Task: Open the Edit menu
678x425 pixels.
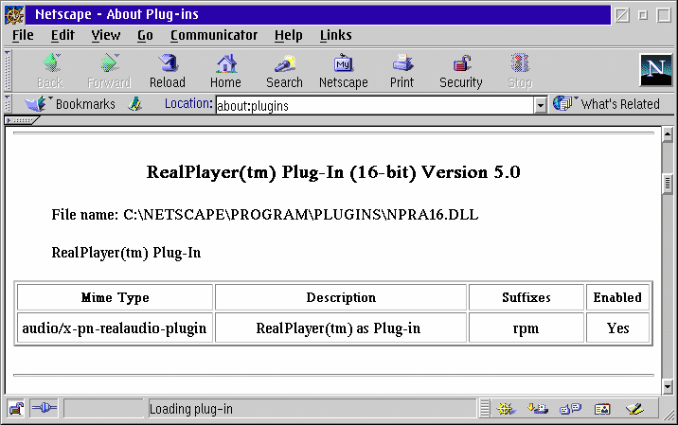Action: click(x=62, y=35)
